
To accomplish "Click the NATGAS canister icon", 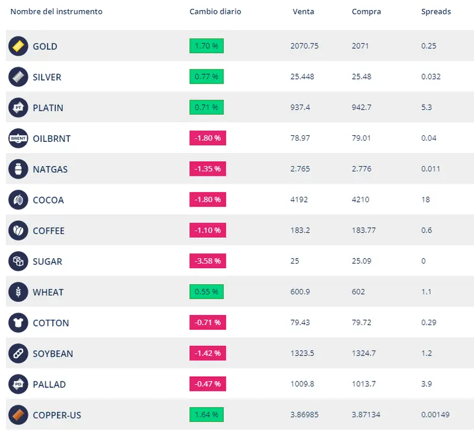I will pos(18,169).
